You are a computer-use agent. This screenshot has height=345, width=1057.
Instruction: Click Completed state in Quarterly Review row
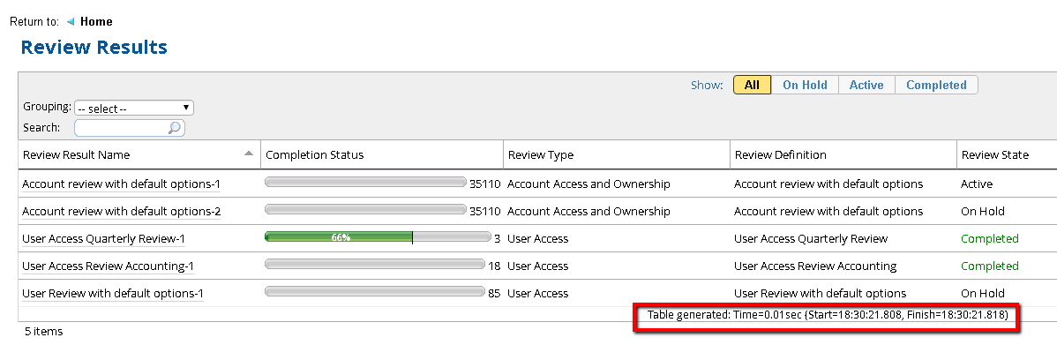990,238
